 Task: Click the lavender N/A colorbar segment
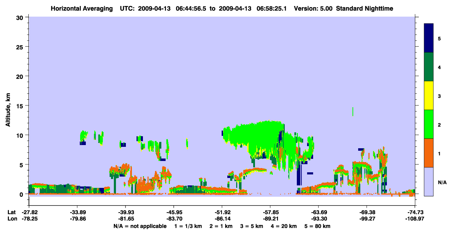429,182
